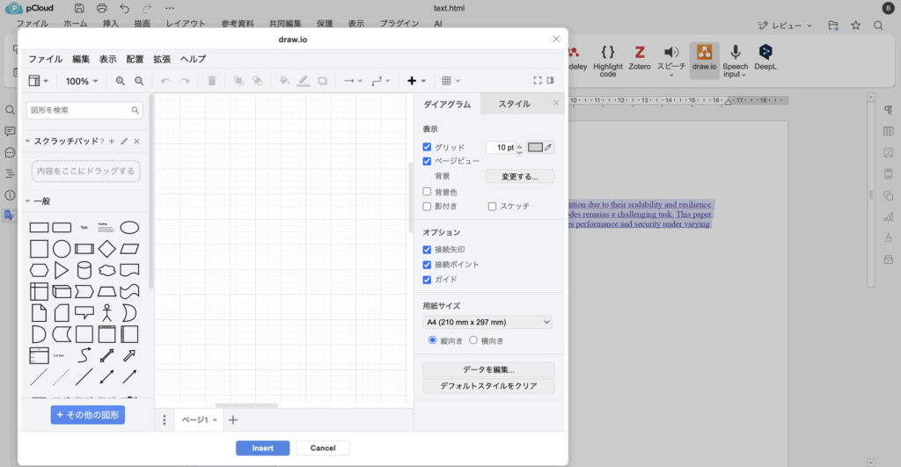
Task: Collapse the 一般 shapes section
Action: [x=41, y=201]
